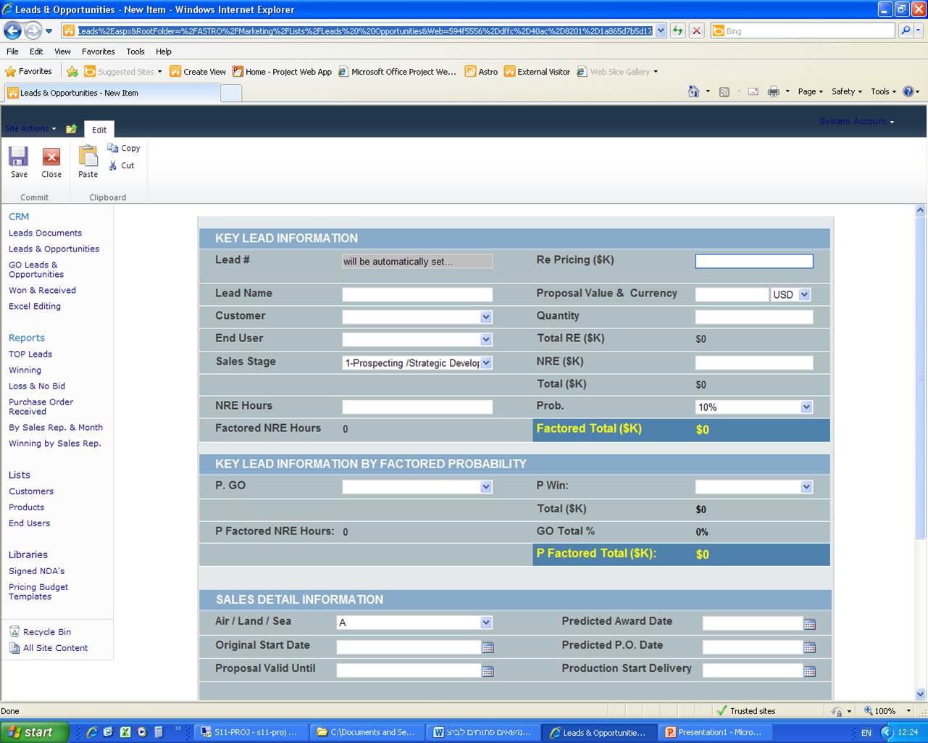Select the Edit ribbon tab
The image size is (928, 743).
point(99,129)
